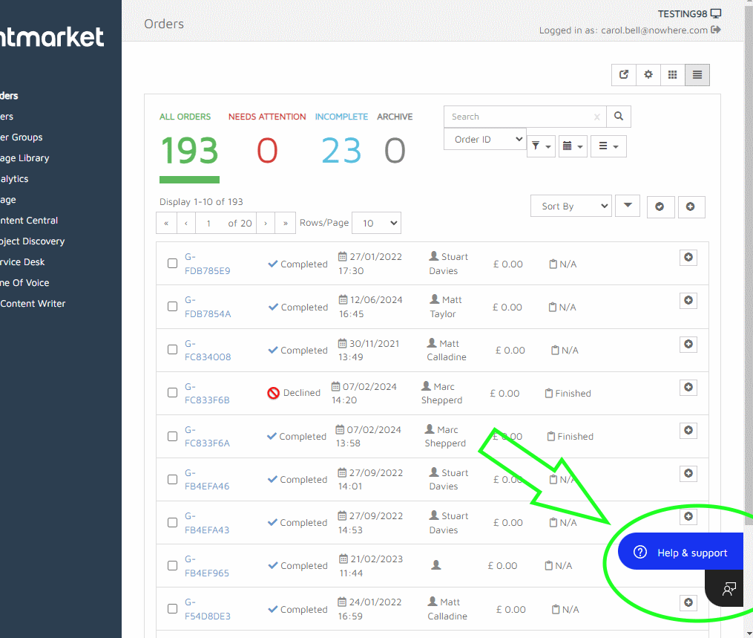Open settings via the gear icon
The image size is (753, 638).
coord(648,74)
